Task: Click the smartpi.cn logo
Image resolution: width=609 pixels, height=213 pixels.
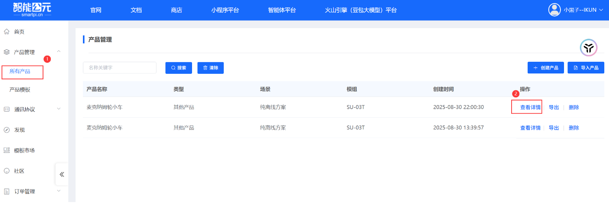Action: pos(32,10)
